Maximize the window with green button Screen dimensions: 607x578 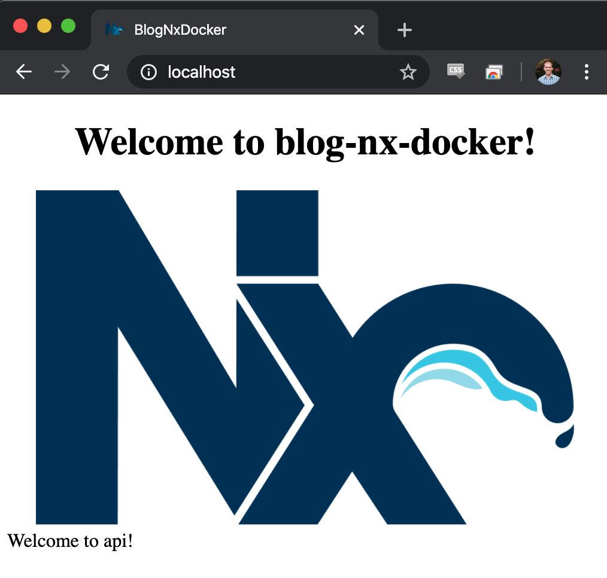pyautogui.click(x=68, y=26)
